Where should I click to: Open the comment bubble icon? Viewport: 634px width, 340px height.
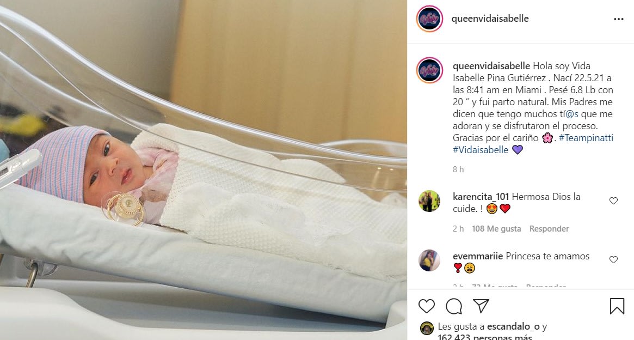click(x=454, y=306)
